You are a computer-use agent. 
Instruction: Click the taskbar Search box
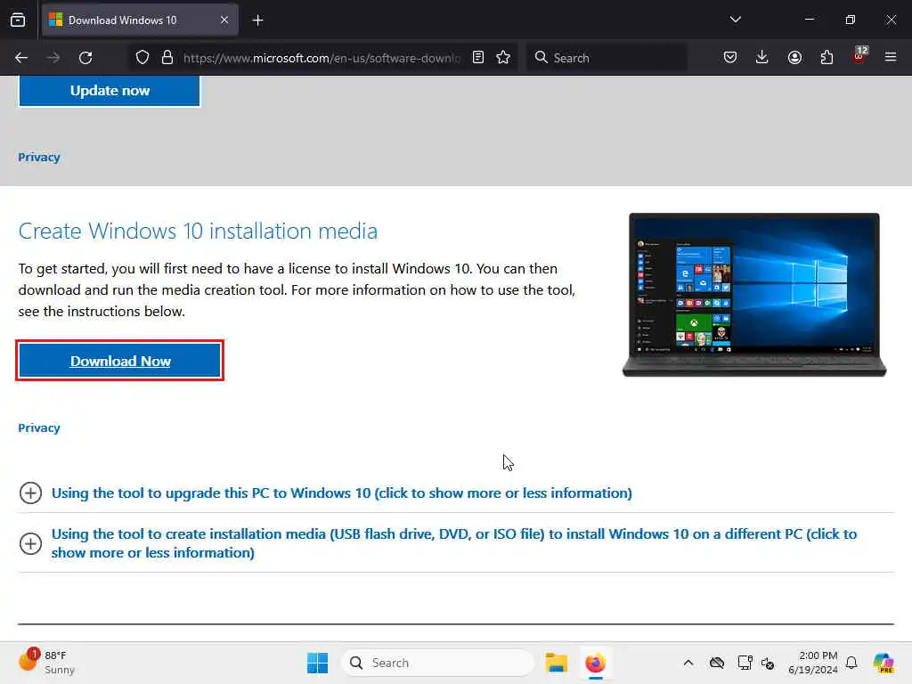tap(437, 663)
